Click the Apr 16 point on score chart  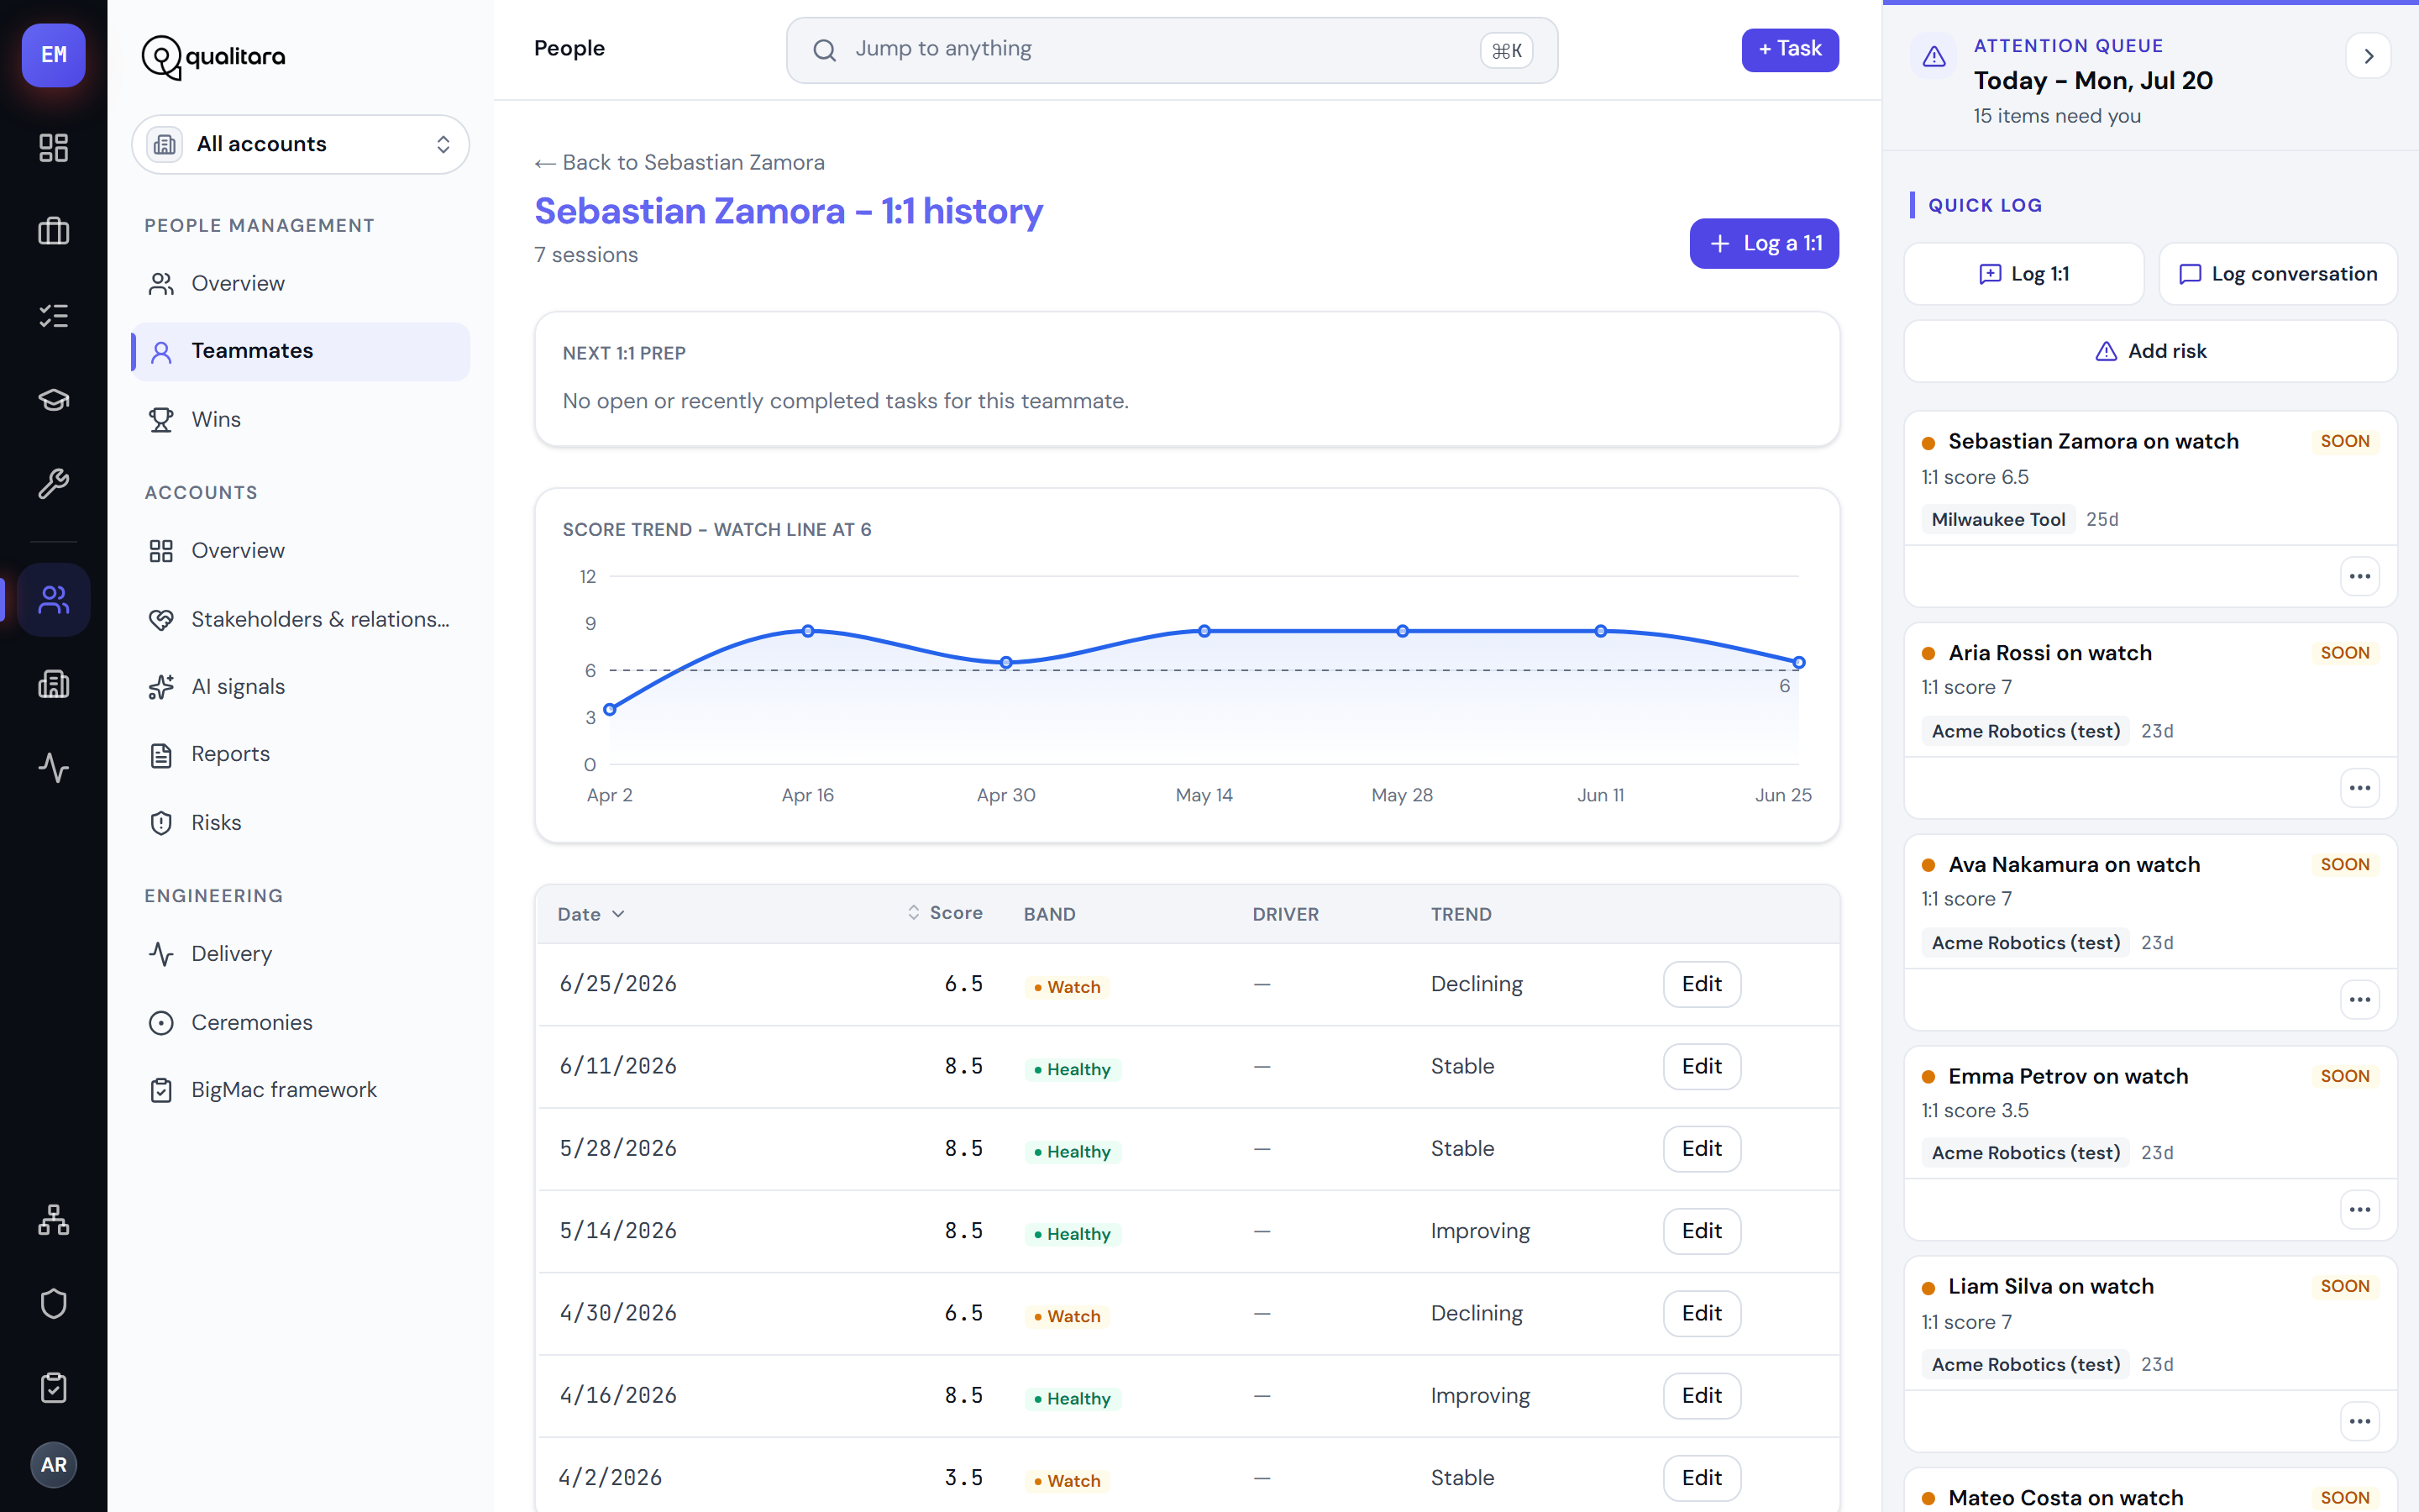point(808,631)
